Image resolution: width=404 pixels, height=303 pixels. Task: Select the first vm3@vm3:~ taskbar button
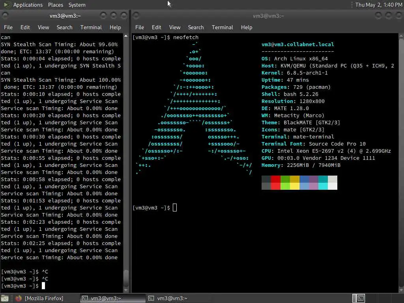click(x=112, y=298)
